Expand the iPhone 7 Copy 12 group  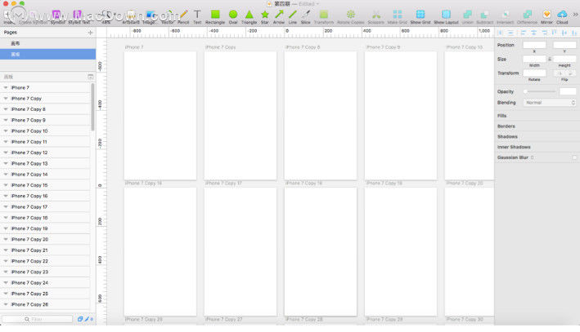(x=6, y=153)
